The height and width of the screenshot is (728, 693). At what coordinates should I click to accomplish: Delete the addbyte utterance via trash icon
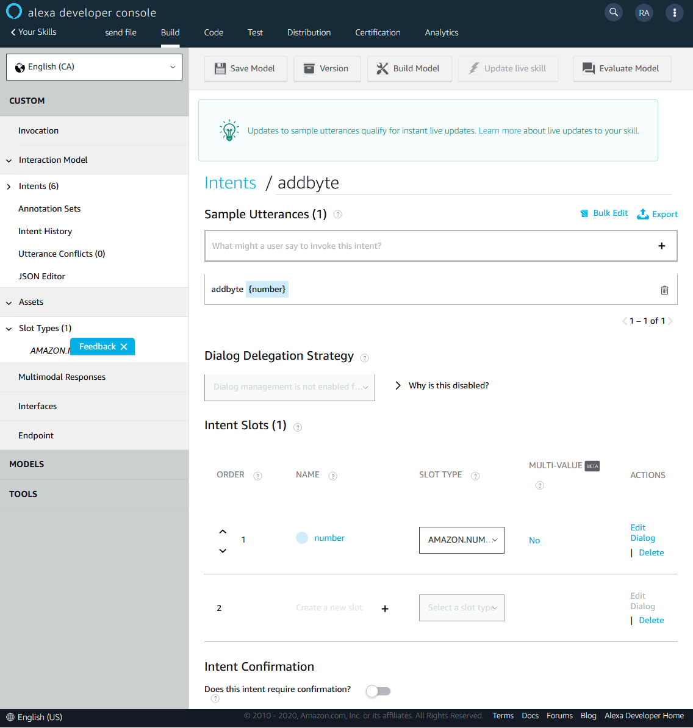664,290
